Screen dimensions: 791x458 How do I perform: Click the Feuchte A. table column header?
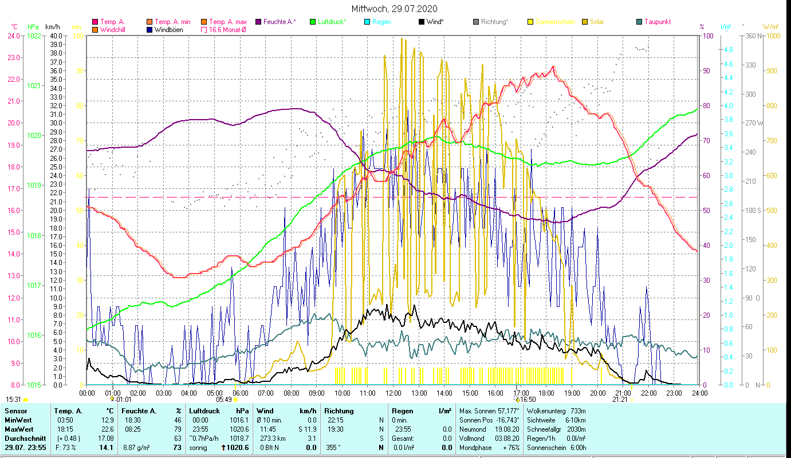(x=138, y=411)
